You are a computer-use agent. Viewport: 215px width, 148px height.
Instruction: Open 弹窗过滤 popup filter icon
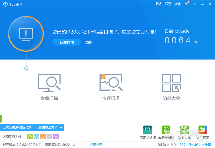coord(184,130)
